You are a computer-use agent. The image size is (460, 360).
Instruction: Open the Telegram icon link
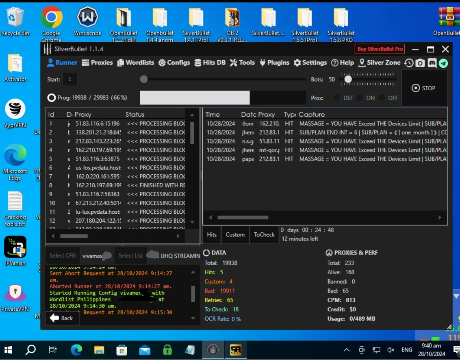tap(443, 63)
